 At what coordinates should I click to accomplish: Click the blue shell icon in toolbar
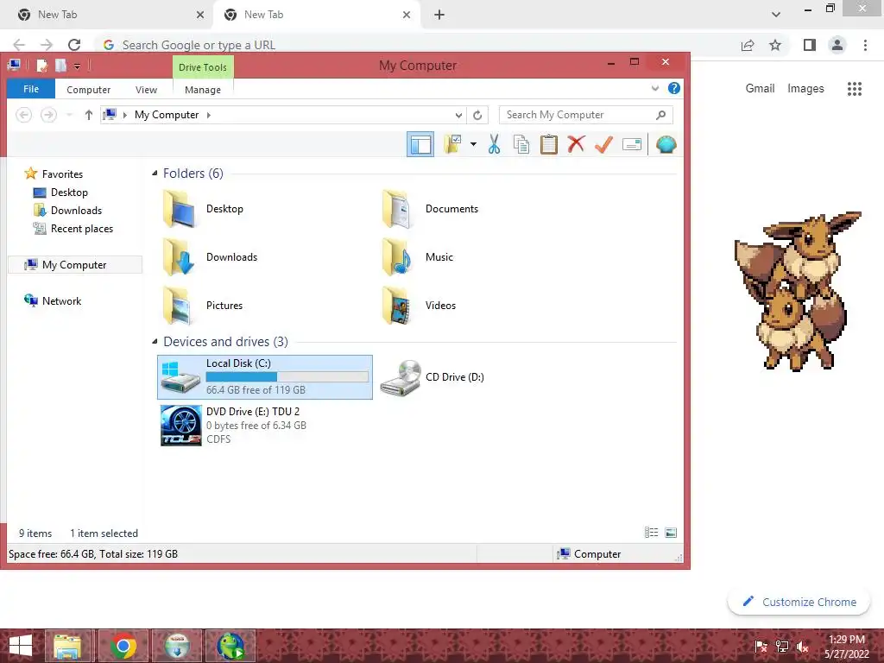click(x=666, y=144)
